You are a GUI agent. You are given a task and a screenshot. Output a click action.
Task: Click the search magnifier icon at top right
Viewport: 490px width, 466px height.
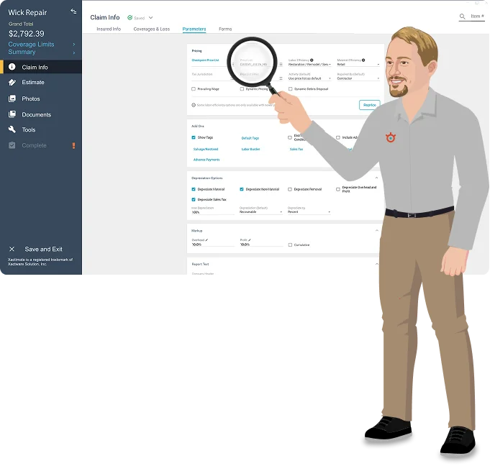click(x=462, y=17)
